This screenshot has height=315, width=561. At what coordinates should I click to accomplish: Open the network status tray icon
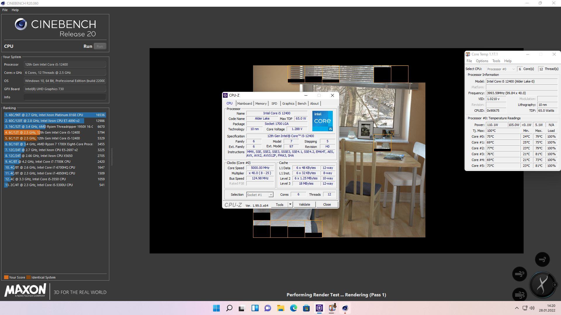pos(525,308)
